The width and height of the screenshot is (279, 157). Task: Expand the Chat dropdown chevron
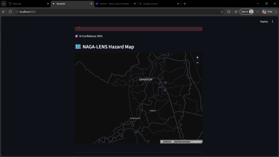coord(276,11)
